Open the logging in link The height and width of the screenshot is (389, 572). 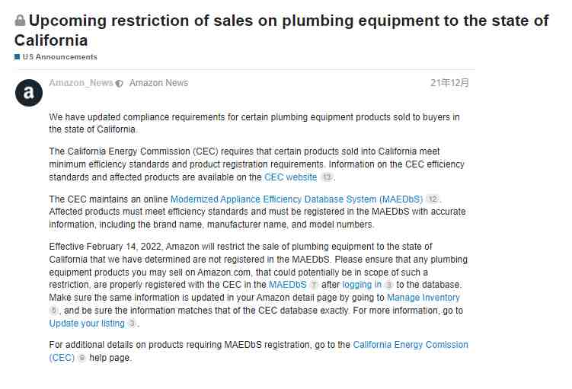362,285
